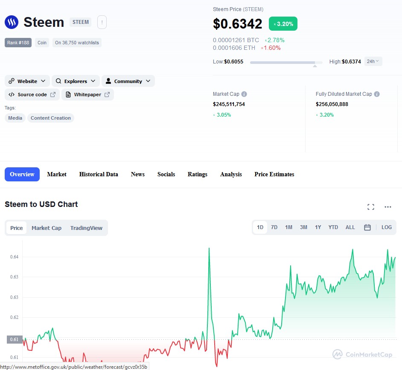Screen dimensions: 402x370
Task: Click the magnifier icon in Explorers button
Action: 58,81
